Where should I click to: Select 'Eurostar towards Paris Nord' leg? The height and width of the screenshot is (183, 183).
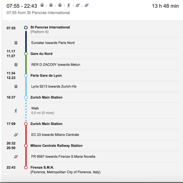pos(53,43)
